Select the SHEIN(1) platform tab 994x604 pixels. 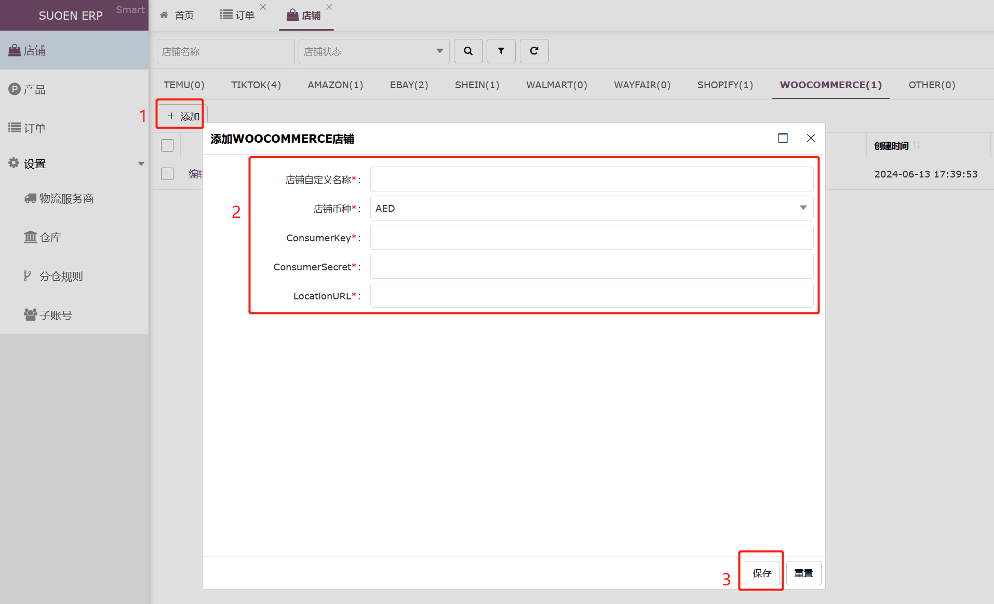[477, 85]
